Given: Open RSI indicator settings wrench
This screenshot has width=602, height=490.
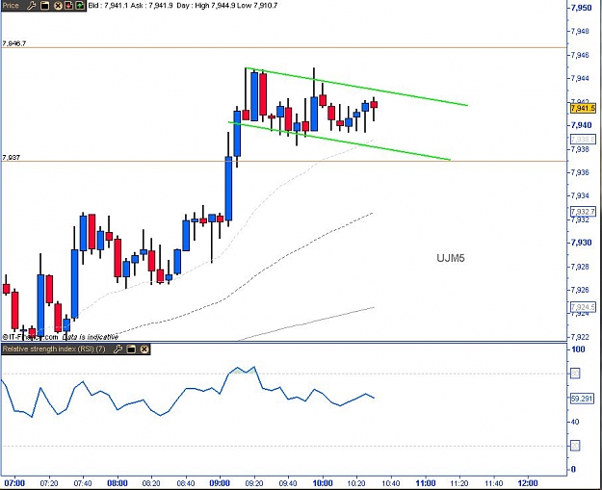Looking at the screenshot, I should 118,348.
